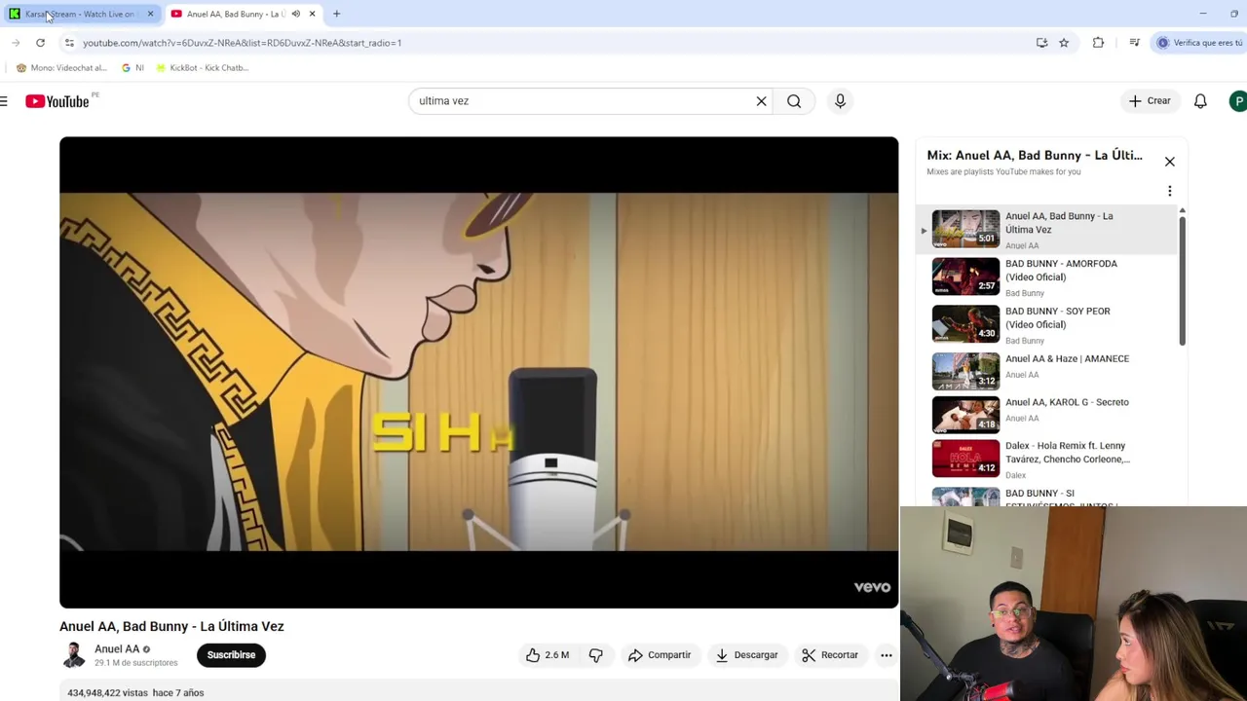
Task: Open Mono: Videochat bookmark
Action: click(60, 68)
